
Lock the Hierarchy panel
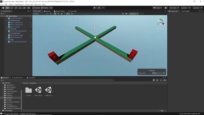[x=28, y=11]
